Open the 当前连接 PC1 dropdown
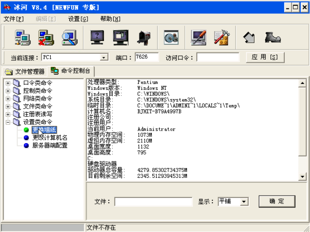 click(103, 57)
